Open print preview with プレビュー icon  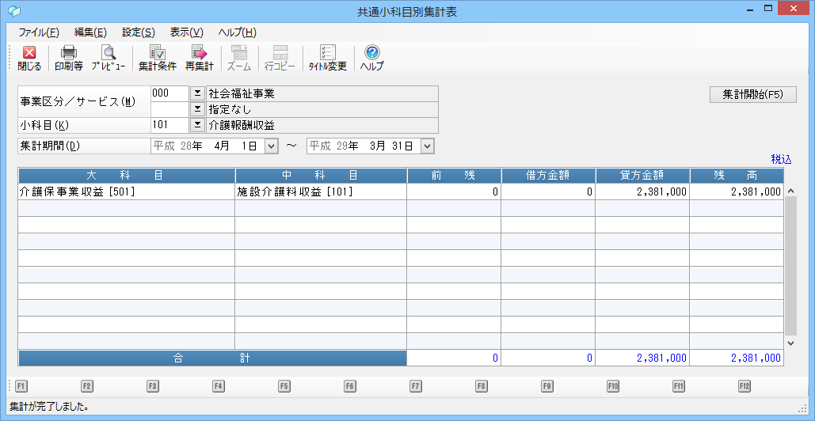(108, 59)
